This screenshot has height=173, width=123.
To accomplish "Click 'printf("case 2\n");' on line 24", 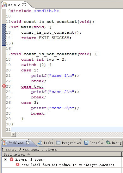I will [x=55, y=92].
